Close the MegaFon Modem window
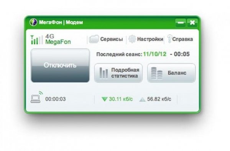 point(192,23)
